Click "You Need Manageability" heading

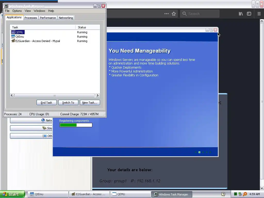pos(139,51)
